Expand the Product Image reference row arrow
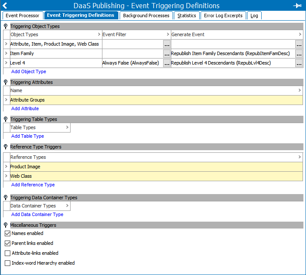Viewport: 306px width, 275px height. pos(6,167)
